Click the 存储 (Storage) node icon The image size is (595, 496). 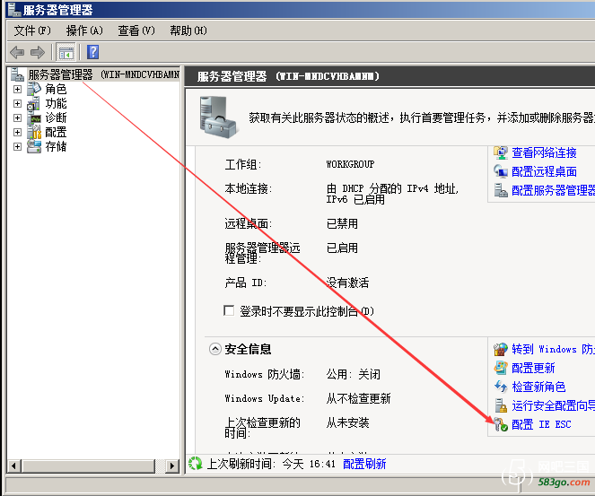click(34, 146)
